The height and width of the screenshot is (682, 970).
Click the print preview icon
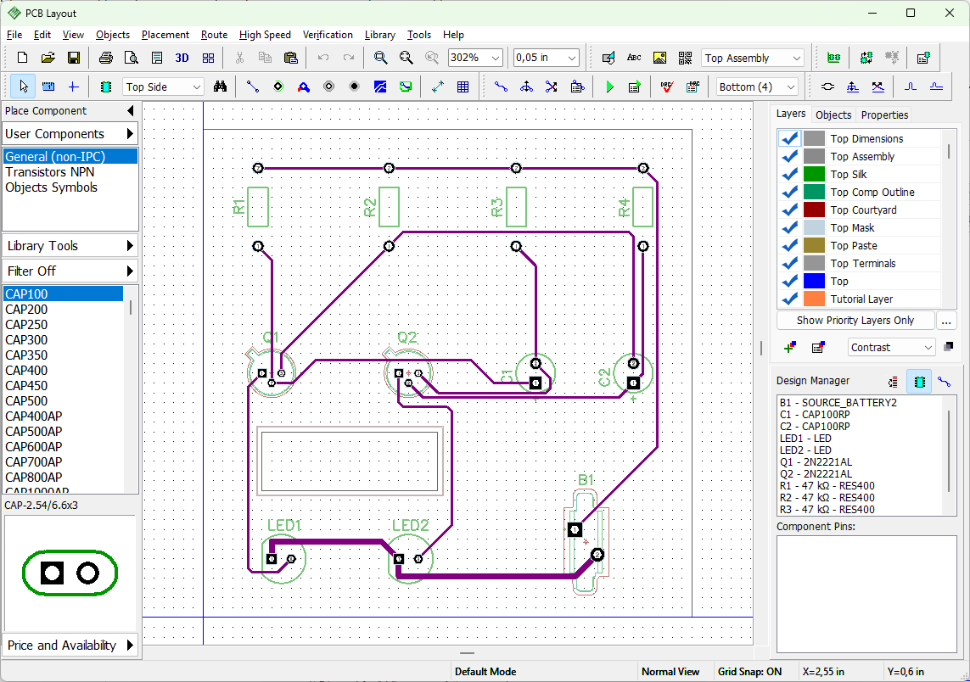(x=132, y=58)
